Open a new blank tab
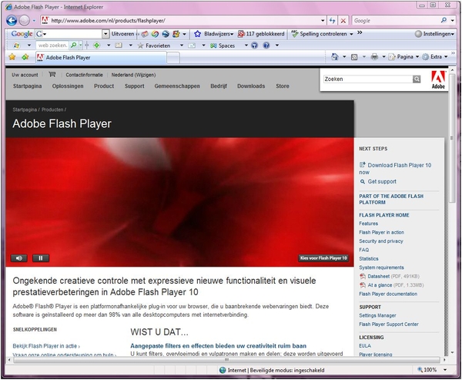This screenshot has height=380, width=462. point(173,58)
